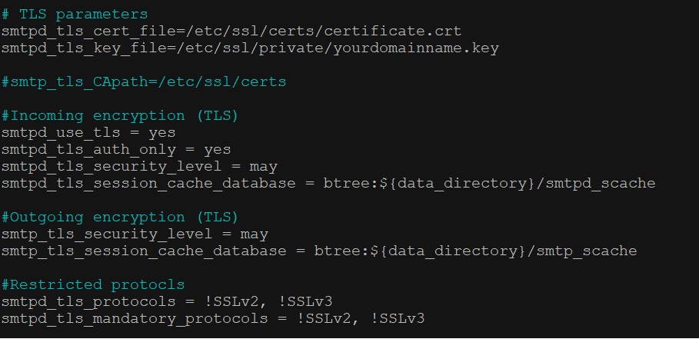Viewport: 699px width, 339px height.
Task: Place cursor on smtpd_tls_key_file line
Action: click(250, 48)
